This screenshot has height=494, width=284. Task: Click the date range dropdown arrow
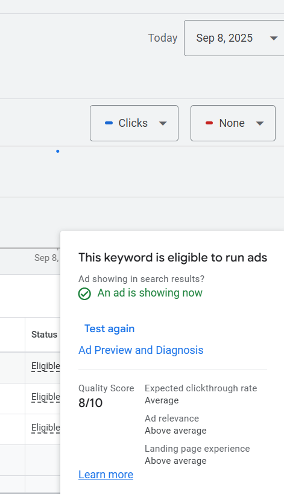pyautogui.click(x=274, y=39)
